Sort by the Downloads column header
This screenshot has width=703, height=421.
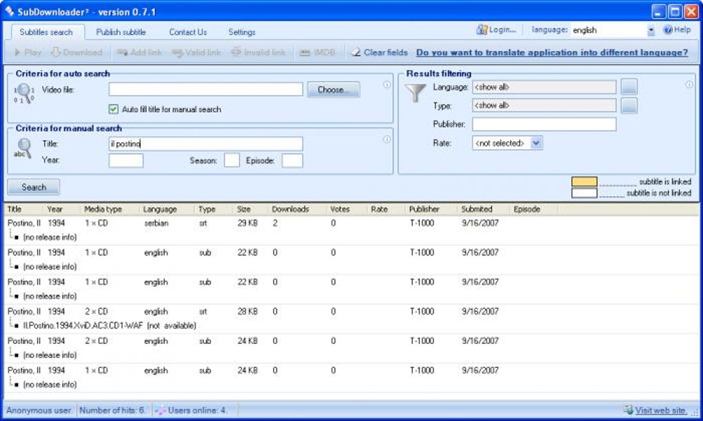[x=298, y=209]
